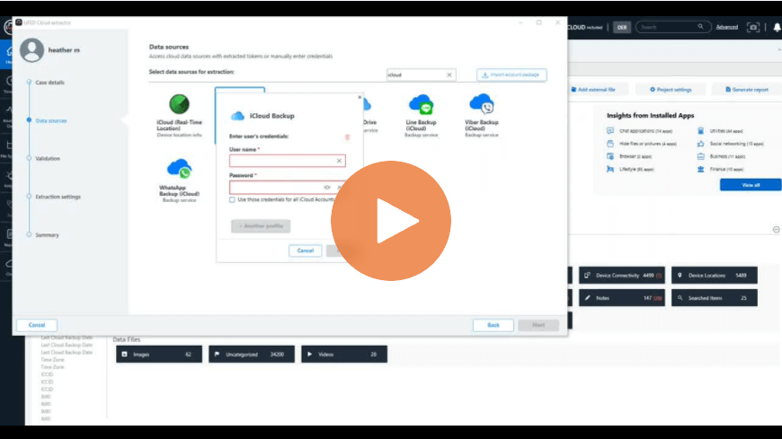The image size is (782, 439).
Task: Open Project settings
Action: tap(671, 90)
